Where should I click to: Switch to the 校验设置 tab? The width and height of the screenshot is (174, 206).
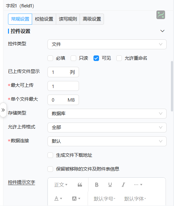click(44, 19)
